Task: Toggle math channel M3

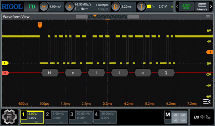Action: (183, 115)
